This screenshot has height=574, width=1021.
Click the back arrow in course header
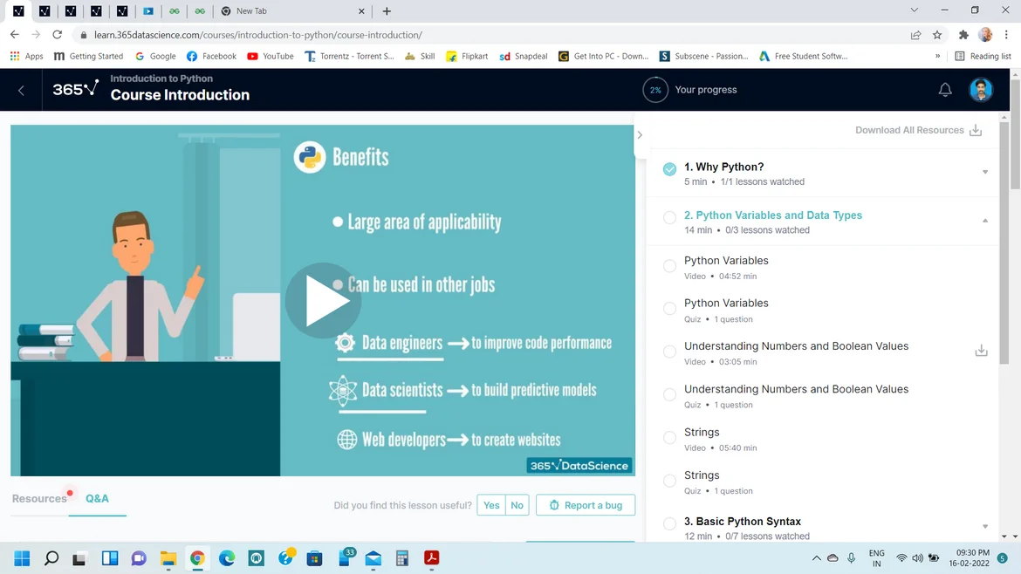coord(22,90)
